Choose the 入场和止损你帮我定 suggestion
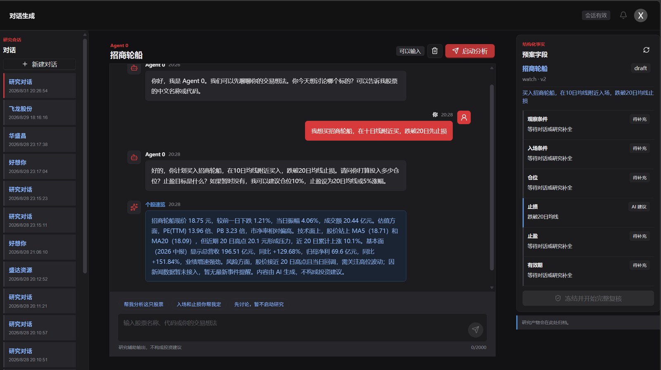Image resolution: width=661 pixels, height=370 pixels. click(x=199, y=304)
